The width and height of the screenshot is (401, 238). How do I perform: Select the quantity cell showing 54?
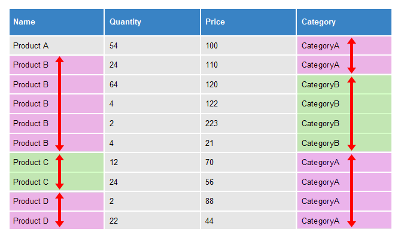coord(152,45)
